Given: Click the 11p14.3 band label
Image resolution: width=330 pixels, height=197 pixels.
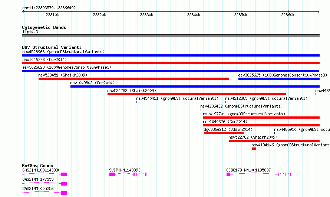Looking at the screenshot, I should pos(30,32).
